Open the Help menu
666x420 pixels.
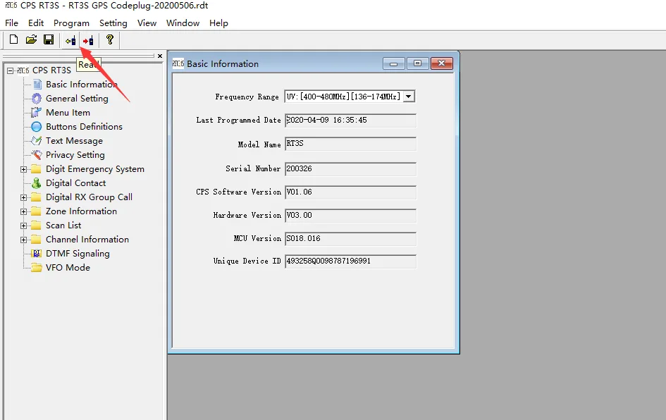[218, 23]
